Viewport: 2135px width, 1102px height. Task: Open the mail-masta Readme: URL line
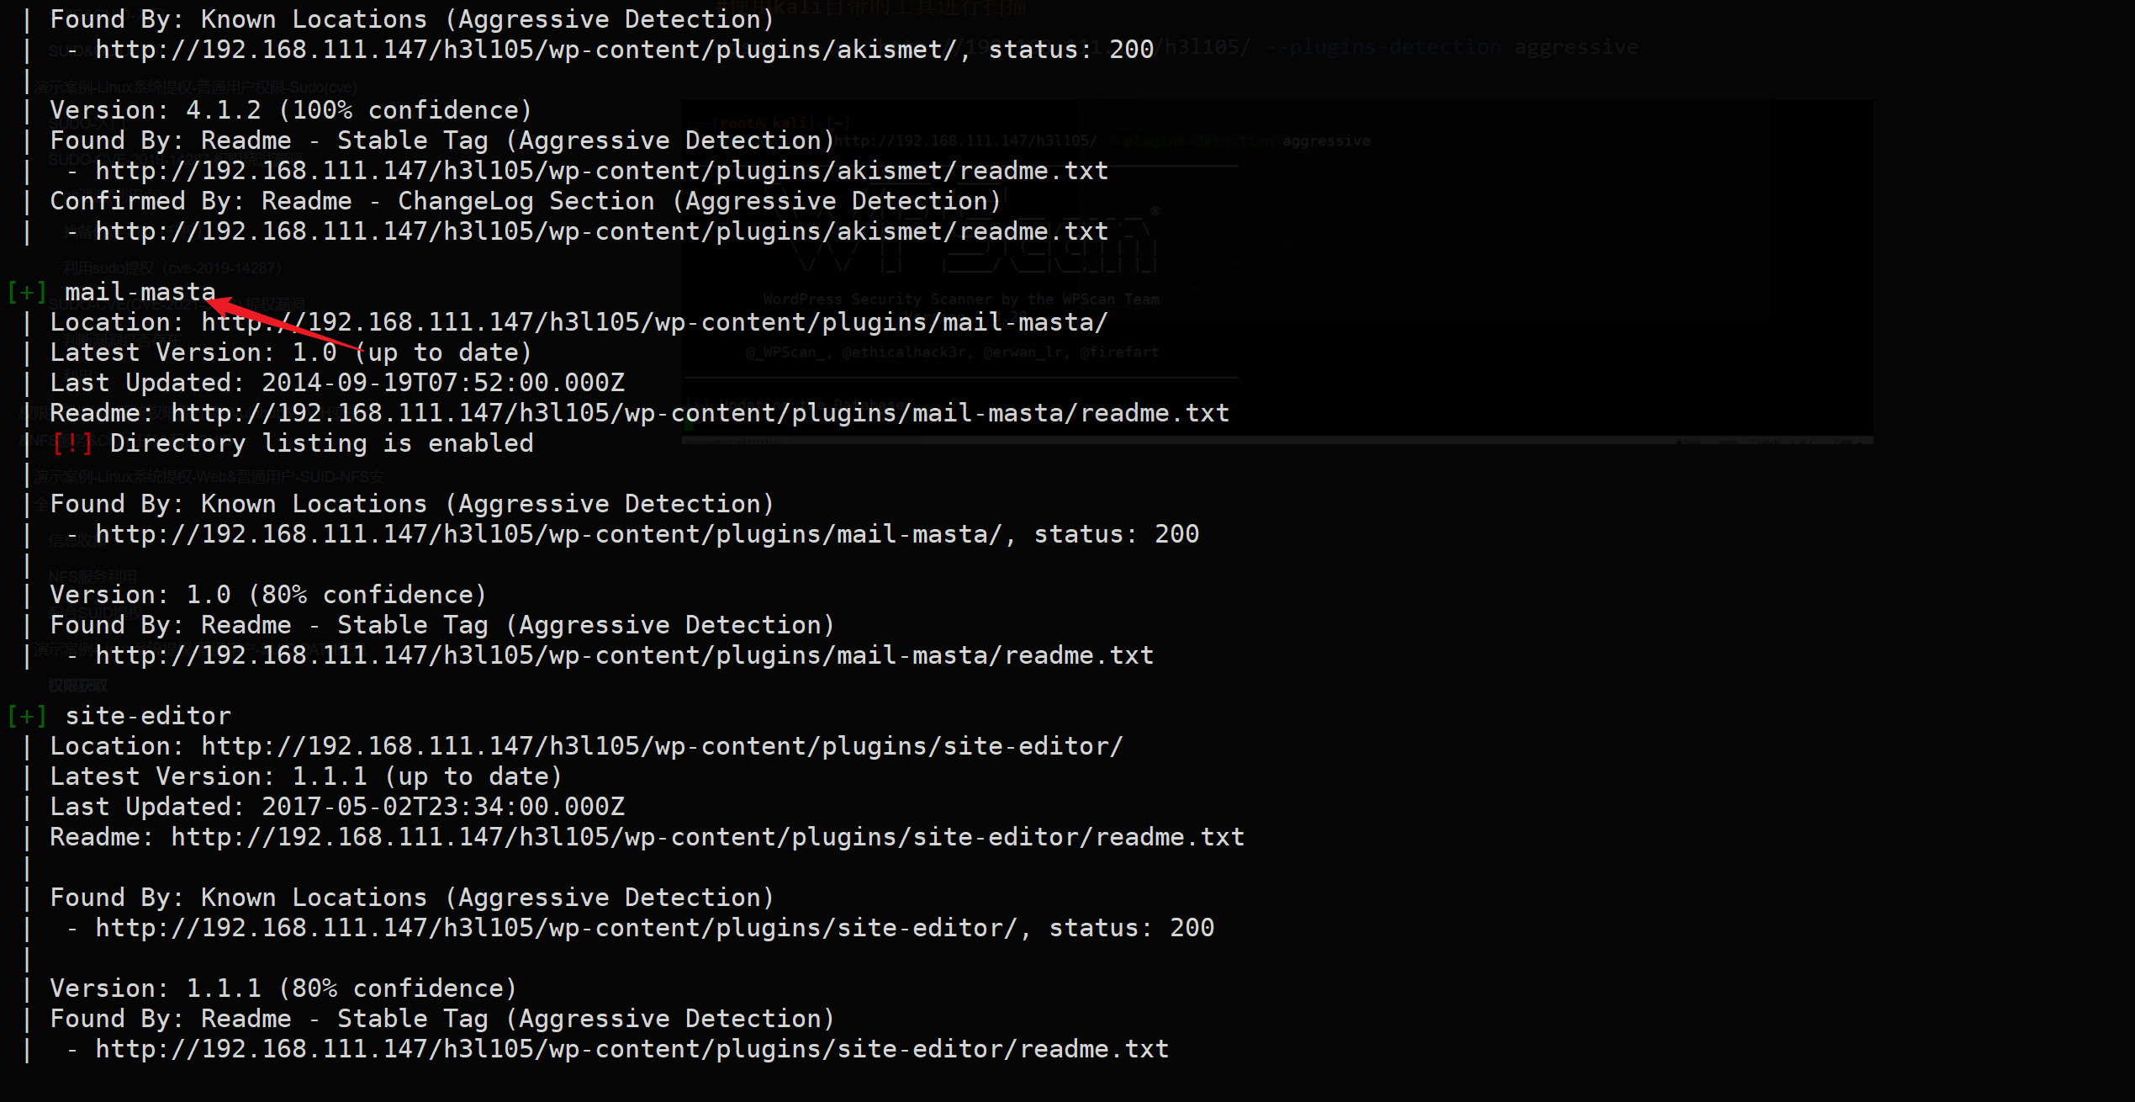tap(700, 413)
